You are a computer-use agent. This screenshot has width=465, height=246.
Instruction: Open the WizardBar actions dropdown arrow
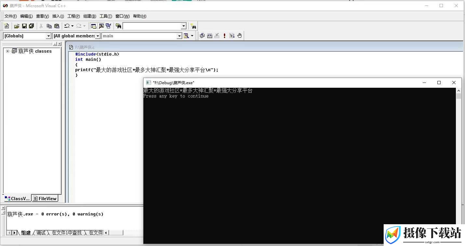click(x=192, y=36)
